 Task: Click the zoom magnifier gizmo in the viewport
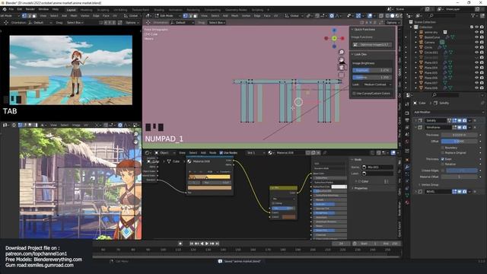pyautogui.click(x=342, y=52)
